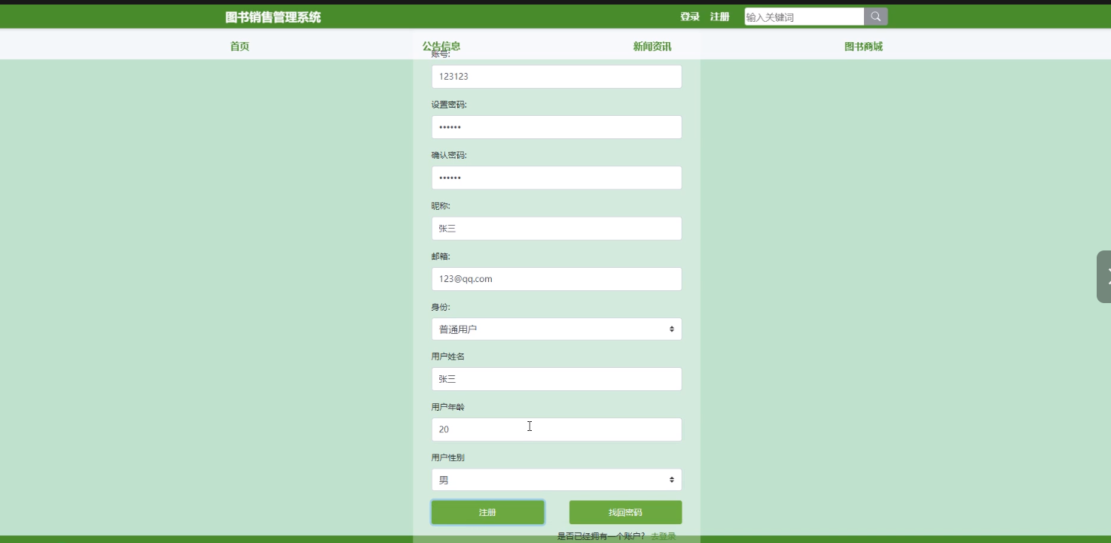Open the 登录 link in header
This screenshot has height=543, width=1111.
click(x=690, y=17)
